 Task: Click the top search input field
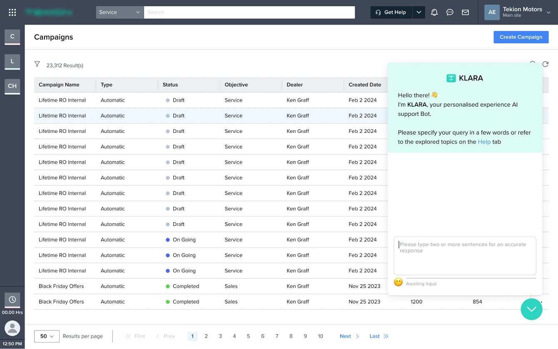click(249, 12)
